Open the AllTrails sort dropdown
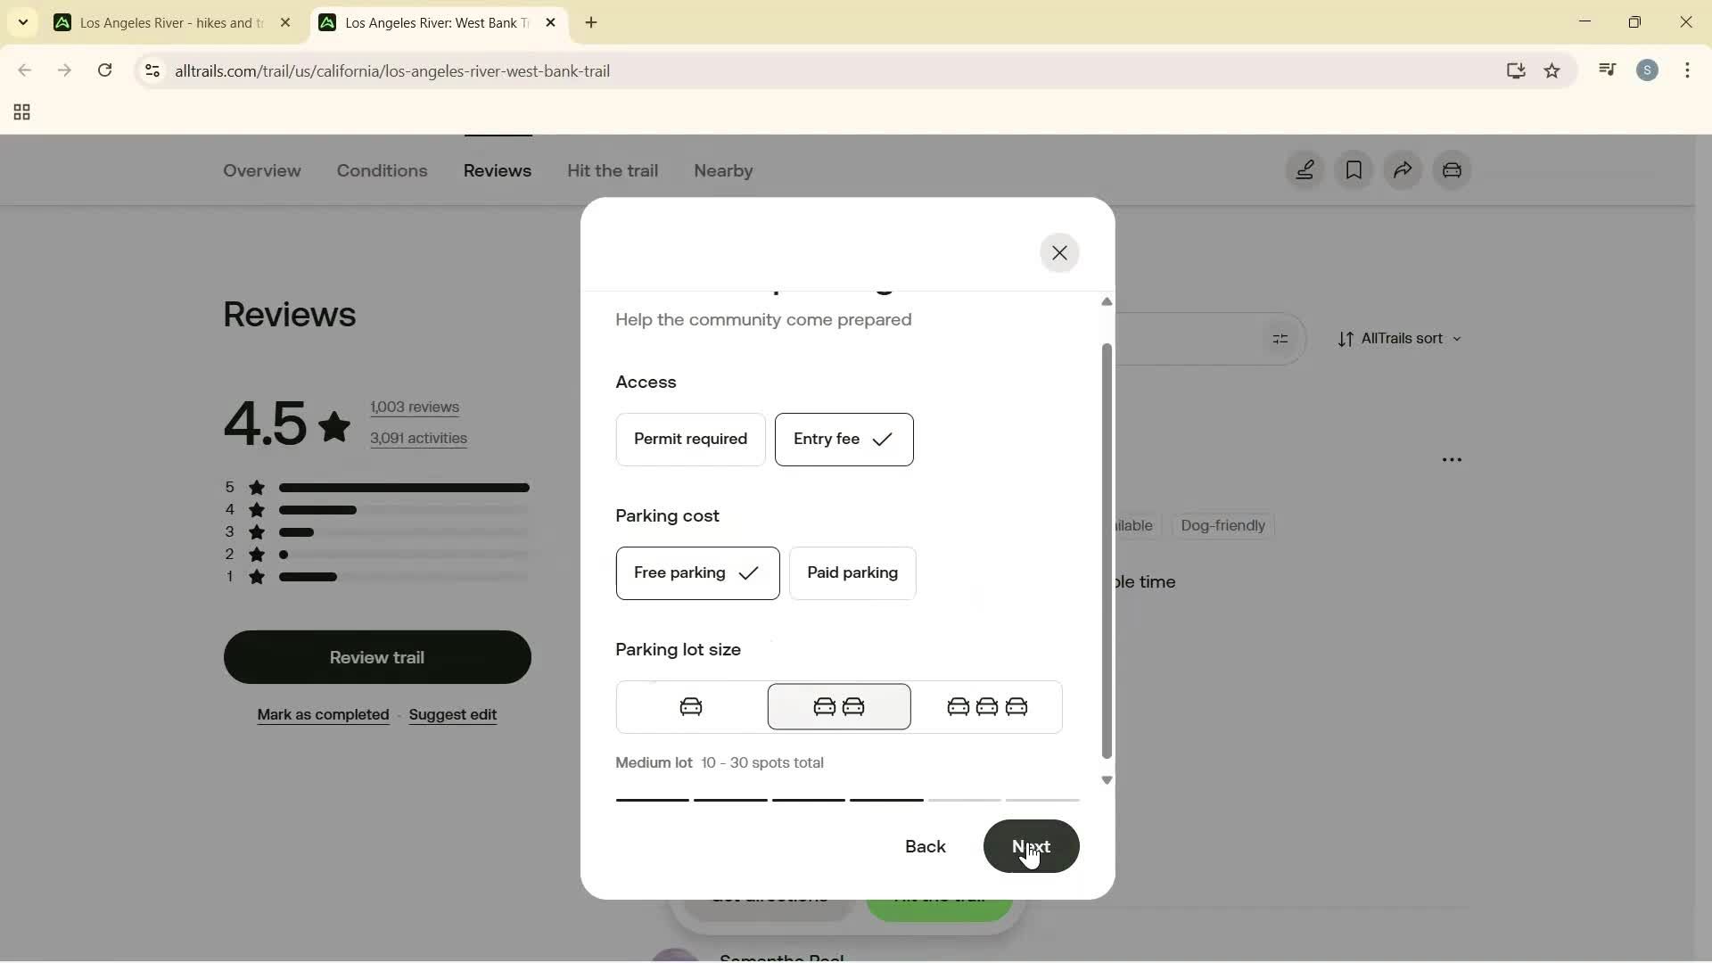The width and height of the screenshot is (1712, 963). (1401, 339)
